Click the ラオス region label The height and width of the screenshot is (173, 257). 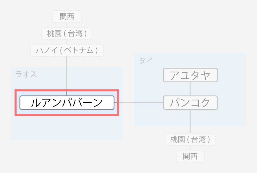point(26,74)
